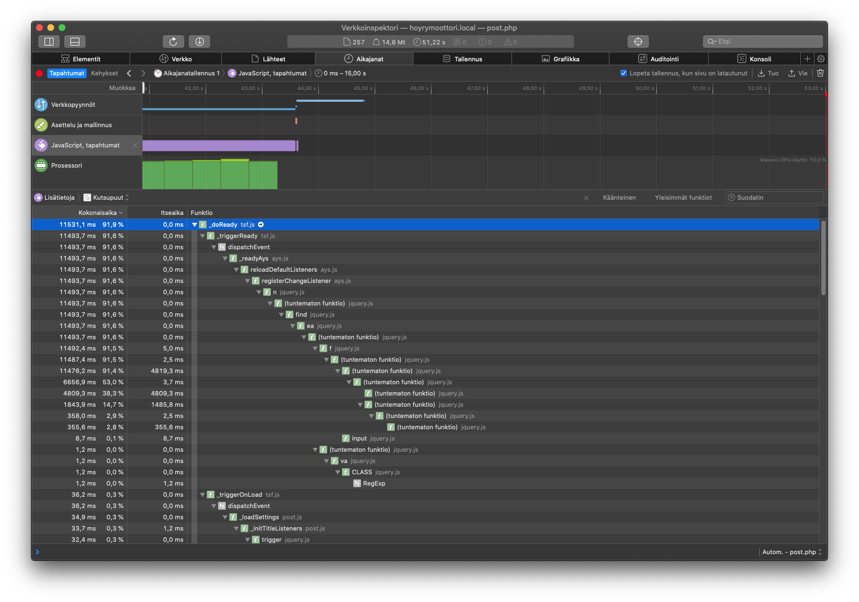Open the Kutsupuut view dropdown
This screenshot has height=602, width=859.
[x=106, y=197]
